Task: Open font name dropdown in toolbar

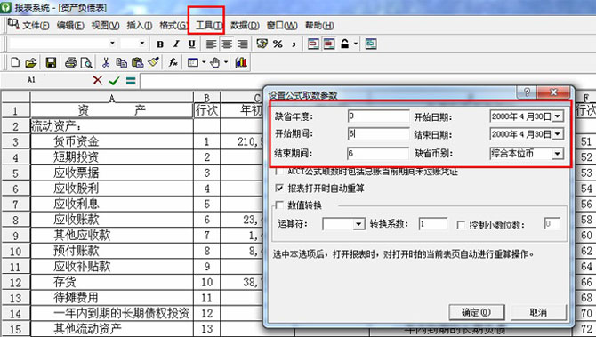Action: click(112, 44)
